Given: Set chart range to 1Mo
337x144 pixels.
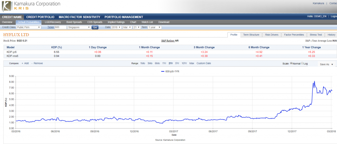Looking at the screenshot, I should point(143,63).
